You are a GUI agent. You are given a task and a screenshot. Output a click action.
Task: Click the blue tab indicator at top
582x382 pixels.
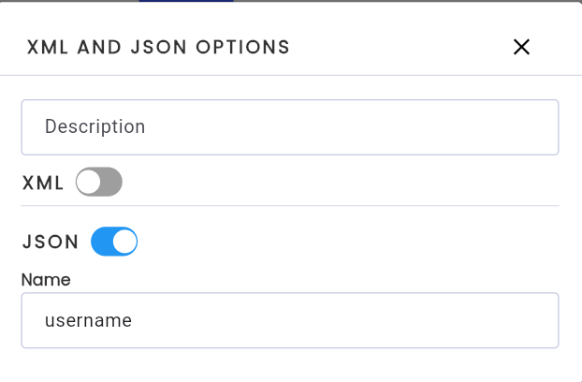tap(186, 1)
